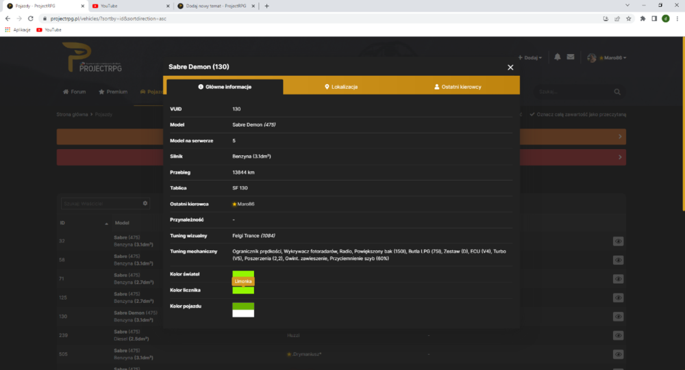Switch to the Lokalizacja tab
The image size is (685, 370).
tap(341, 87)
